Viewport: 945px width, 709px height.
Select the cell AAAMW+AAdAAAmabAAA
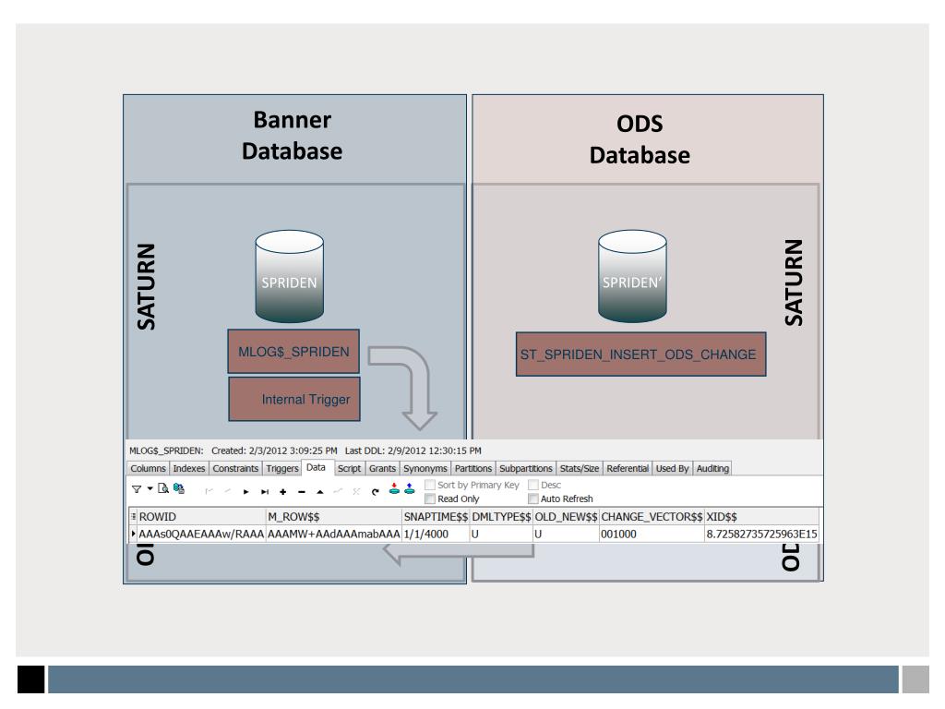coord(334,534)
